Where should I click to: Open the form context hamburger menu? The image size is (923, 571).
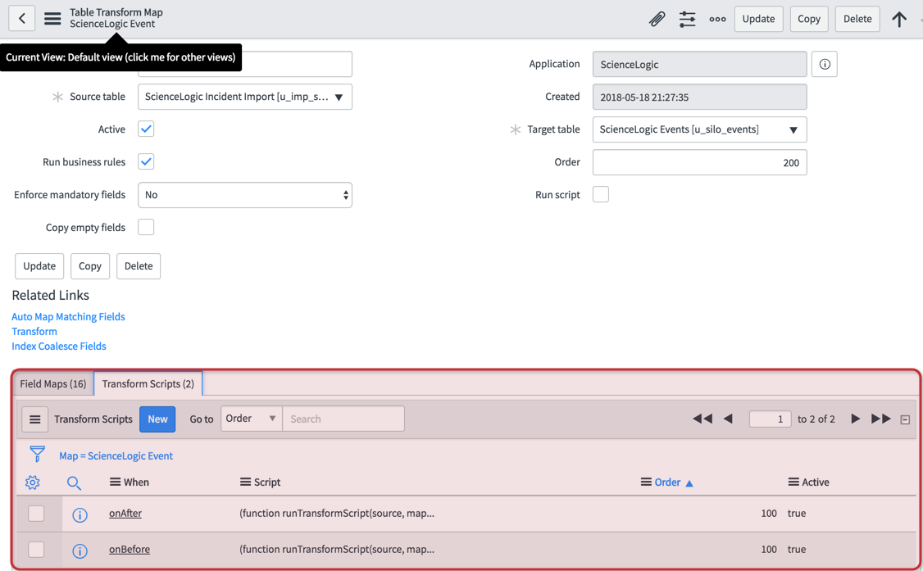(52, 18)
